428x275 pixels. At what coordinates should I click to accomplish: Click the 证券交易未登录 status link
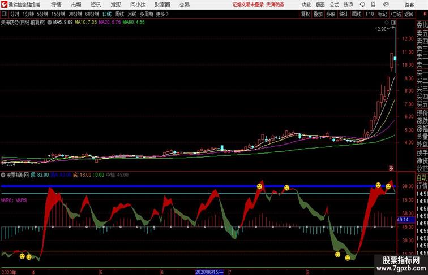tap(248, 5)
